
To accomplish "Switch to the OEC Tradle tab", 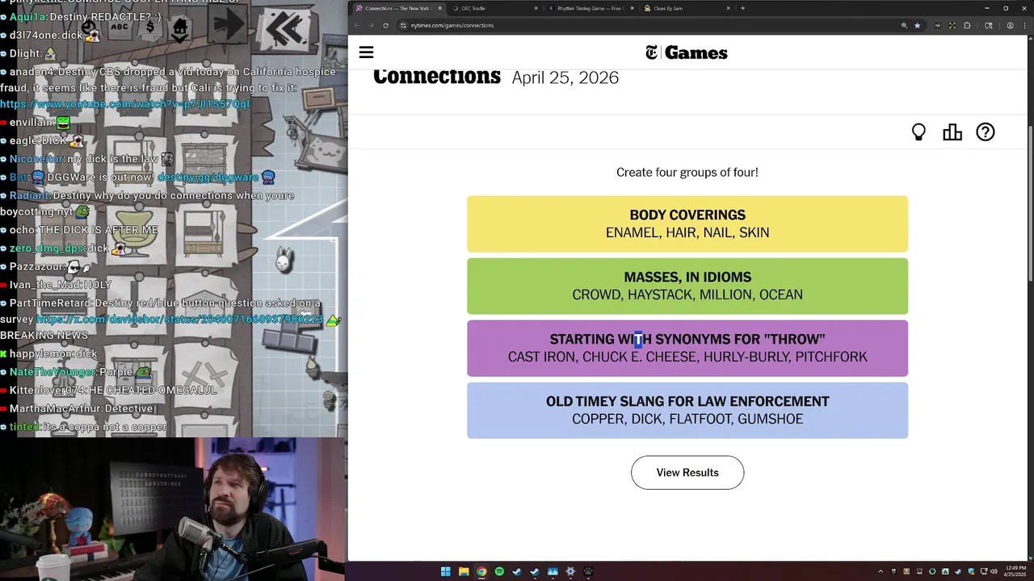I will tap(493, 8).
